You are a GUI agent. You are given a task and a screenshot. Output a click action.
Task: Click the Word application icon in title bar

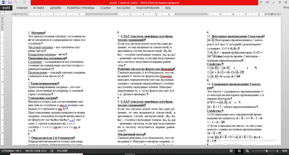4,2
